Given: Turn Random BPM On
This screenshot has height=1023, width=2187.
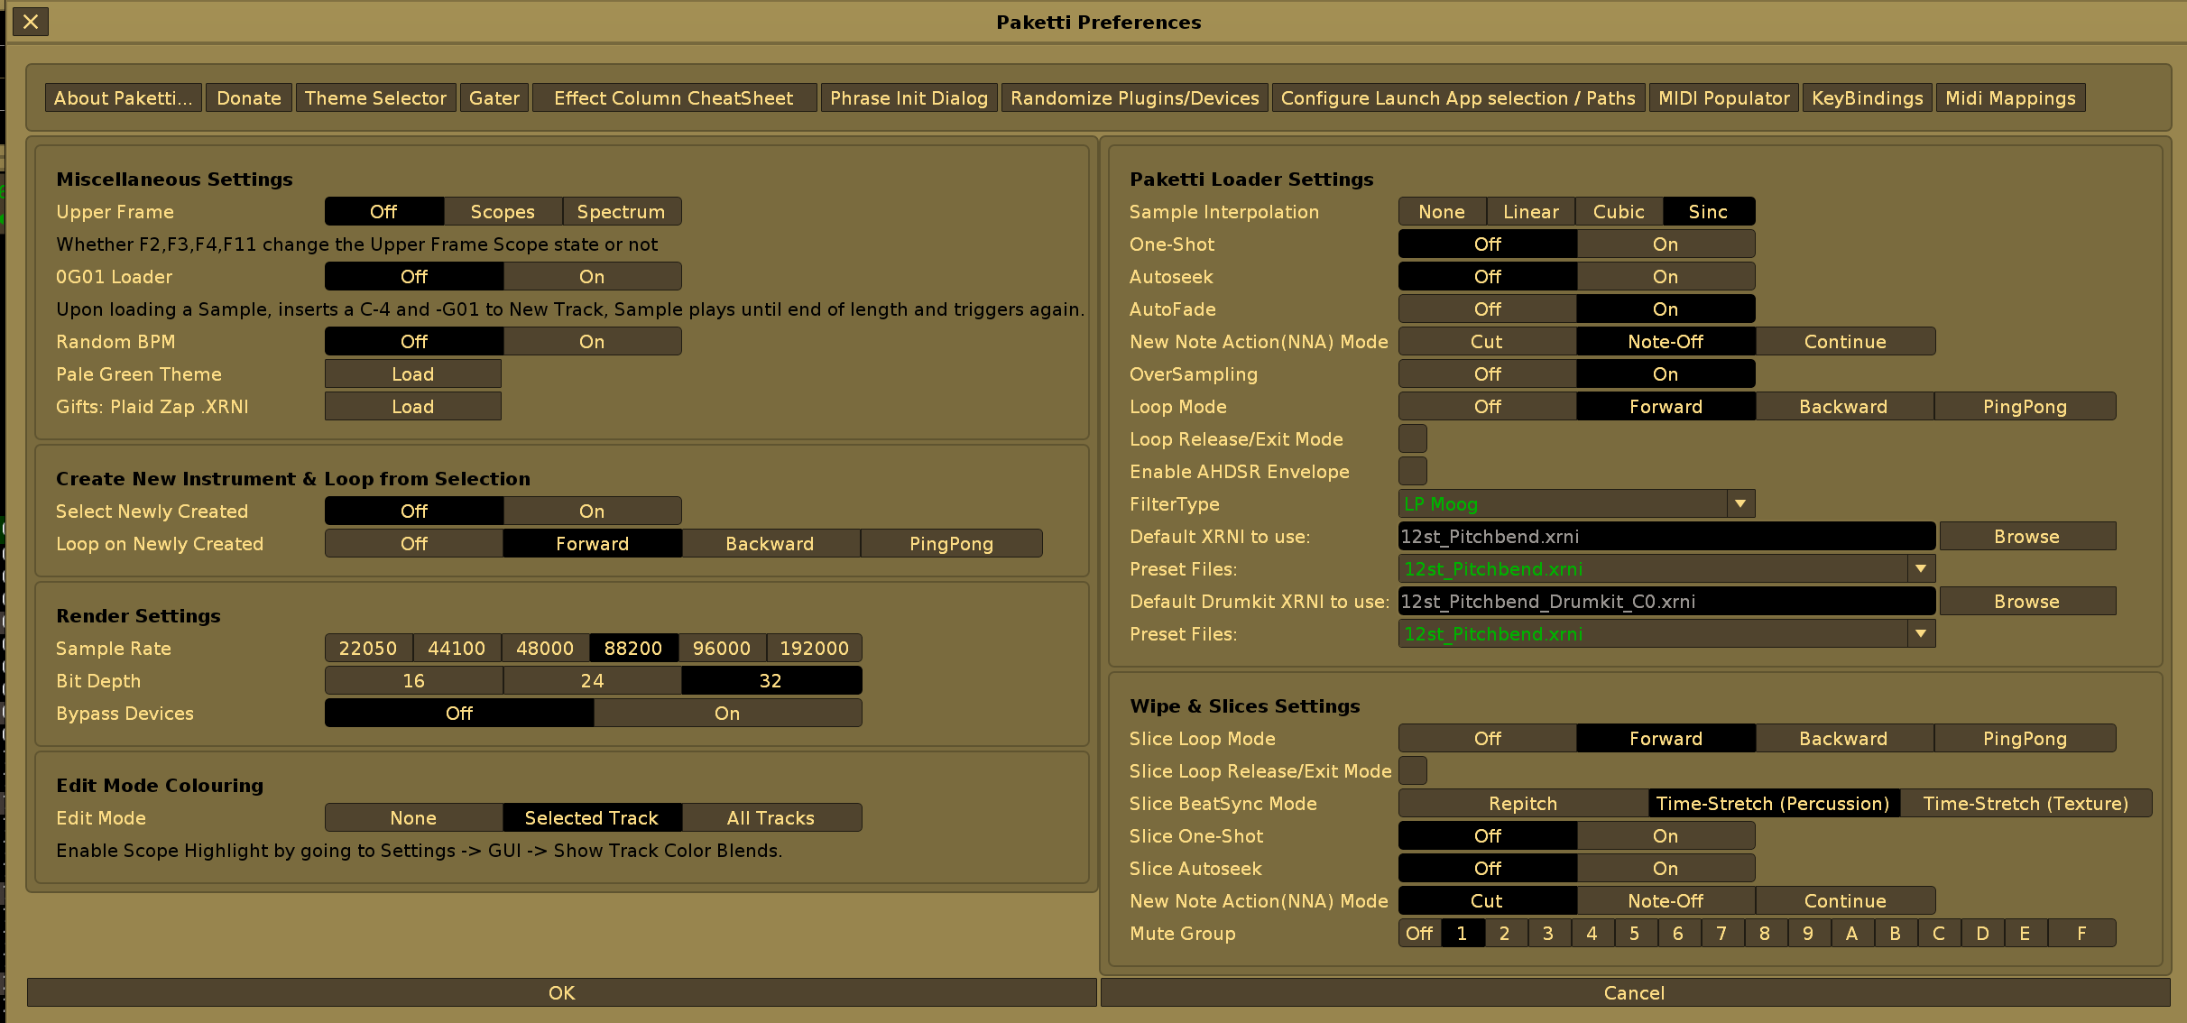Looking at the screenshot, I should pyautogui.click(x=592, y=342).
